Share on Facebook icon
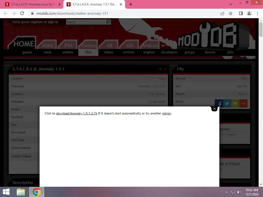 219,103
